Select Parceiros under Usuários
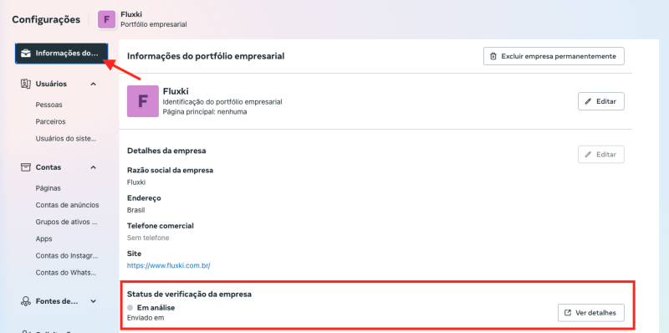Screen dimensions: 669x333 51,121
